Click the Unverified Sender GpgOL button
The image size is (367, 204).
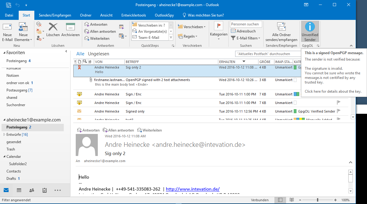pos(310,32)
